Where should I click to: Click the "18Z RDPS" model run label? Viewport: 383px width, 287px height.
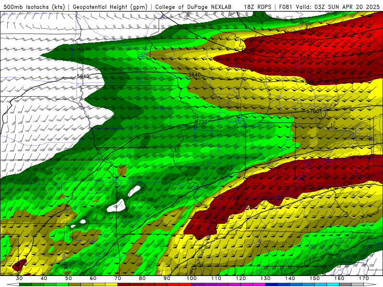258,7
